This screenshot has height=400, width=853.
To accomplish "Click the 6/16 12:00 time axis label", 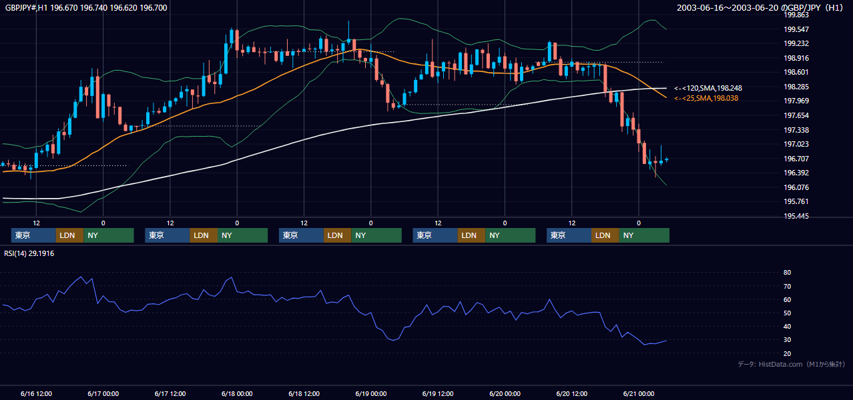I will [x=37, y=394].
